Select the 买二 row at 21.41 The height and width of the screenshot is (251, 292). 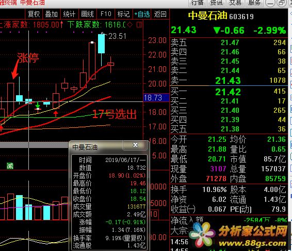click(x=229, y=101)
